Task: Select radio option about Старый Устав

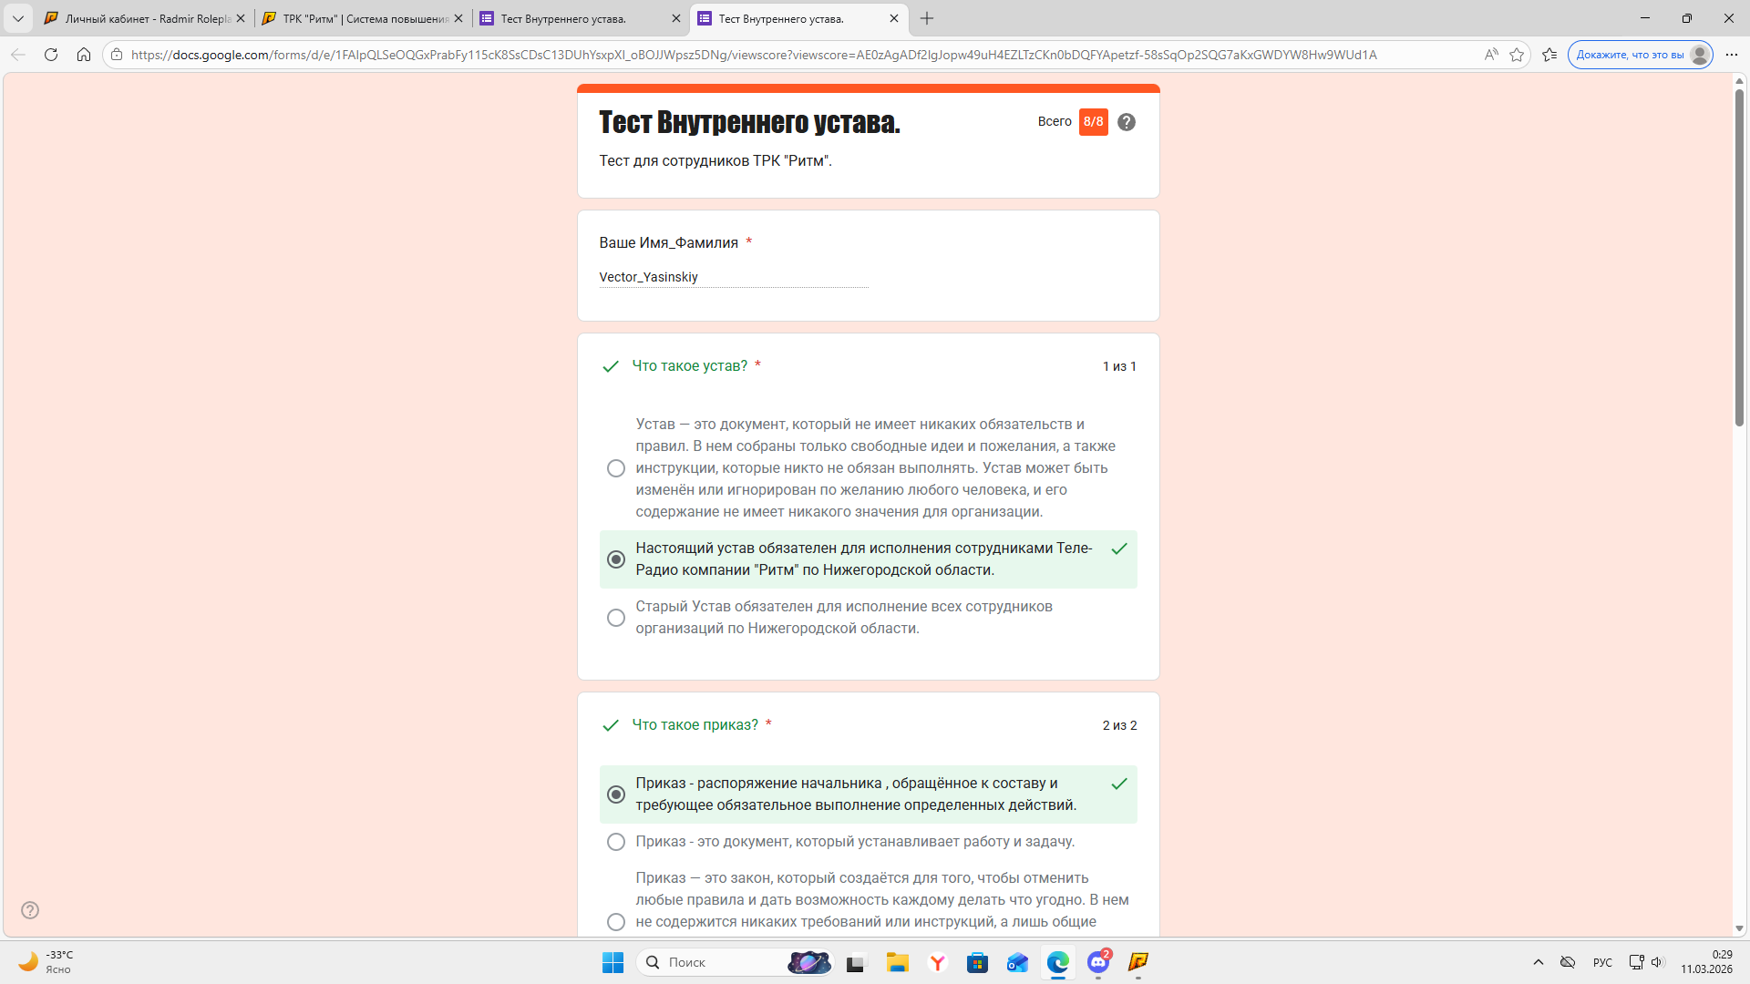Action: tap(616, 618)
